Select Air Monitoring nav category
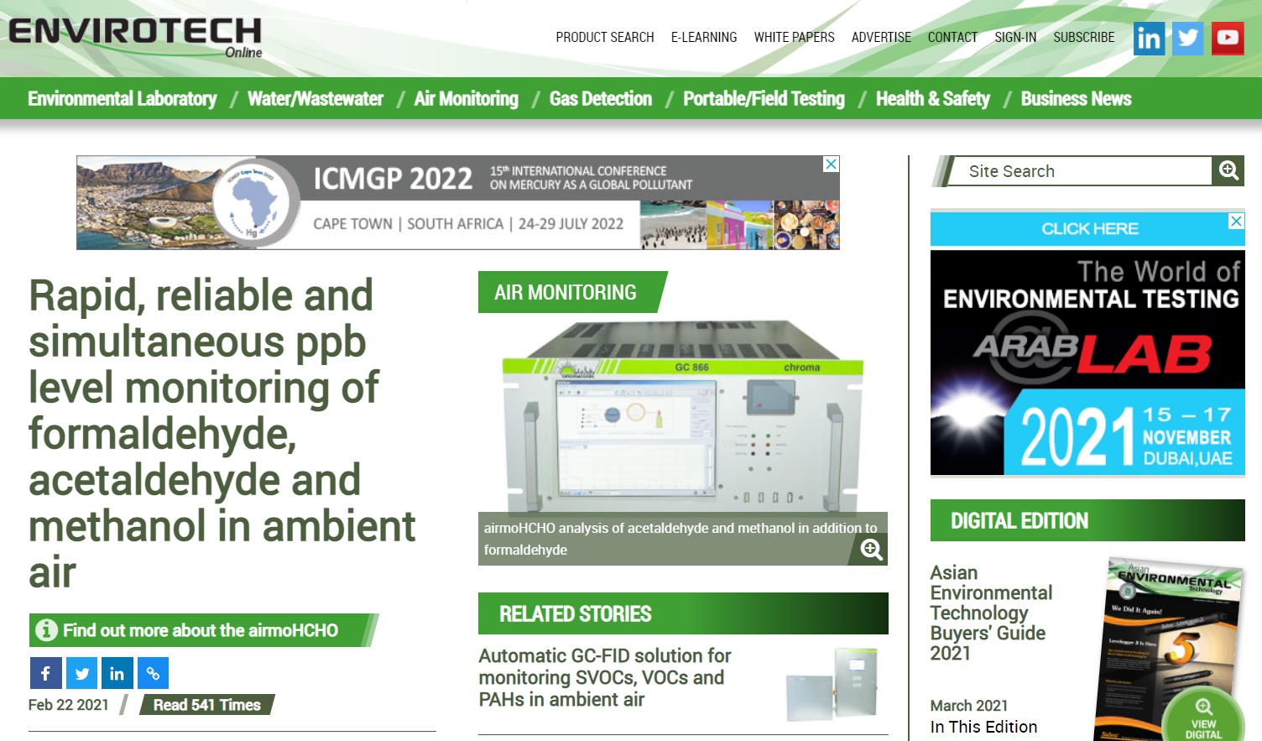This screenshot has width=1262, height=741. [467, 99]
